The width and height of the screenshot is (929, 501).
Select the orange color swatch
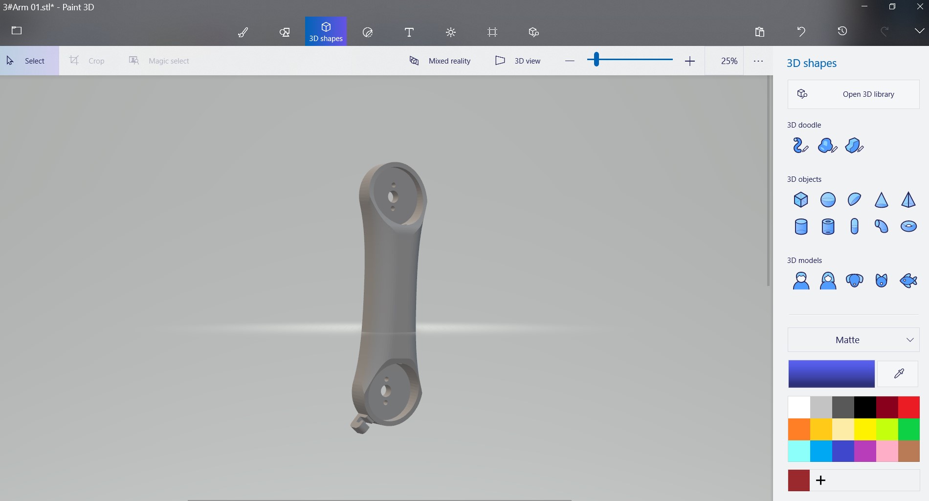tap(799, 429)
